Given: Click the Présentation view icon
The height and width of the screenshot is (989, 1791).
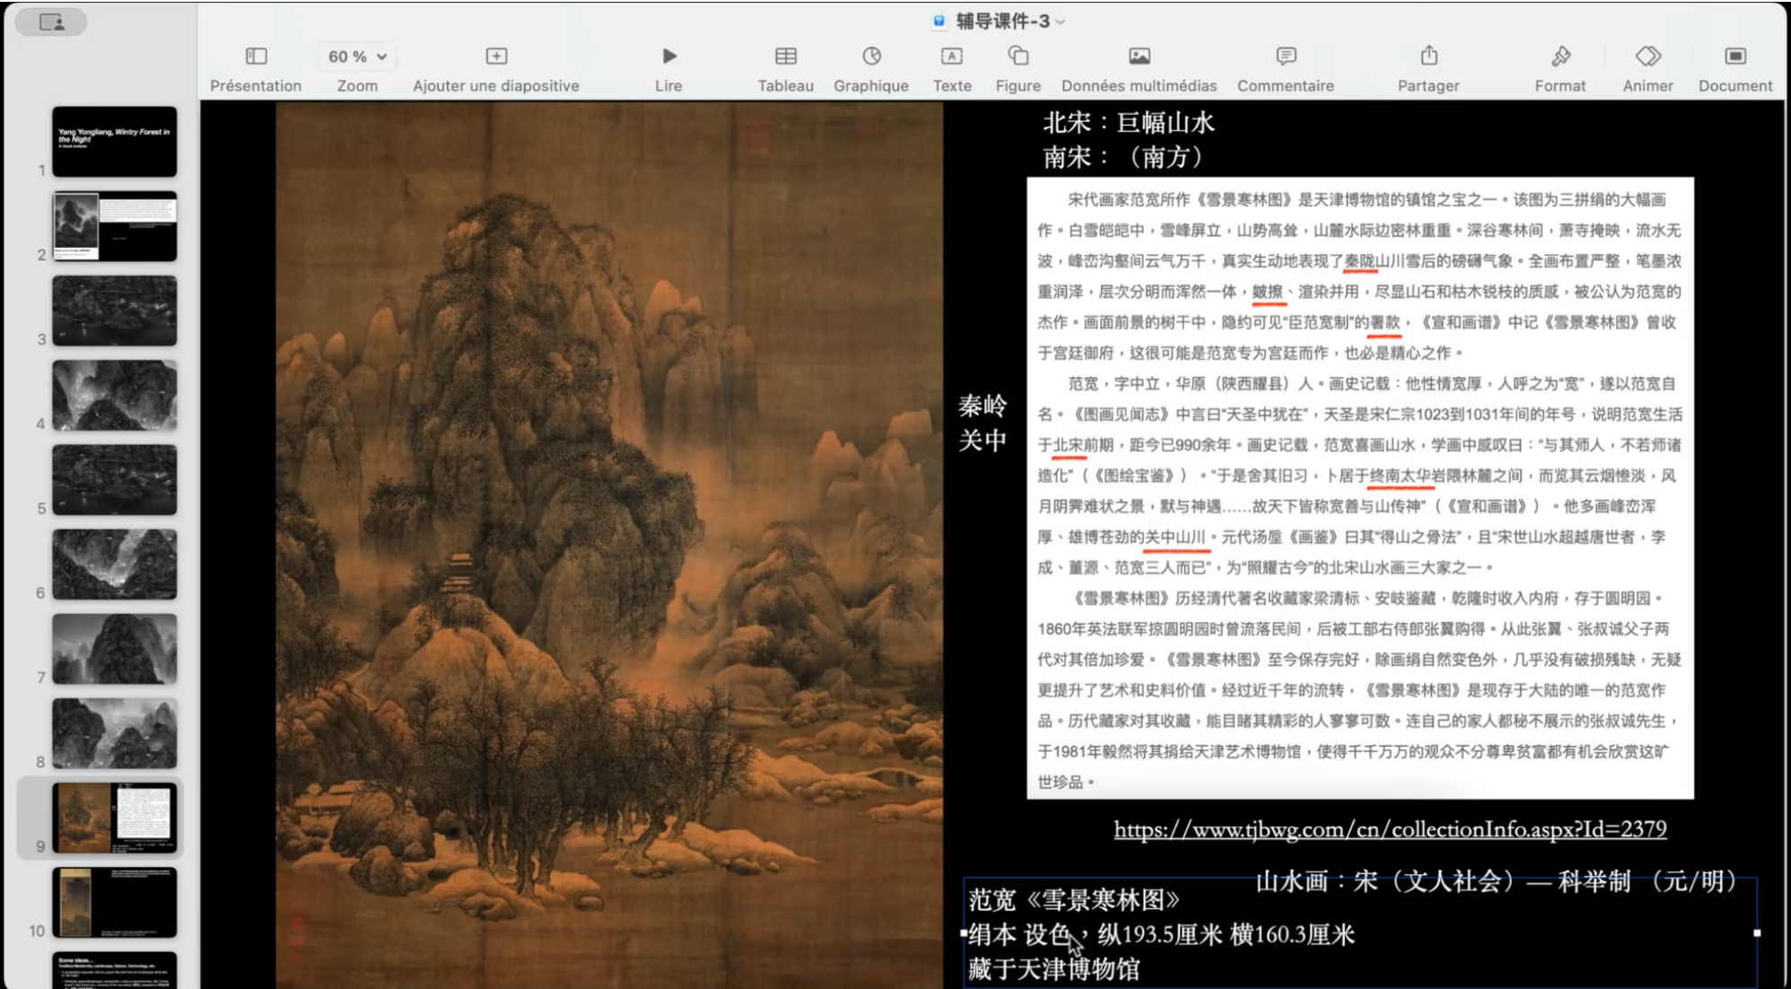Looking at the screenshot, I should [x=256, y=57].
